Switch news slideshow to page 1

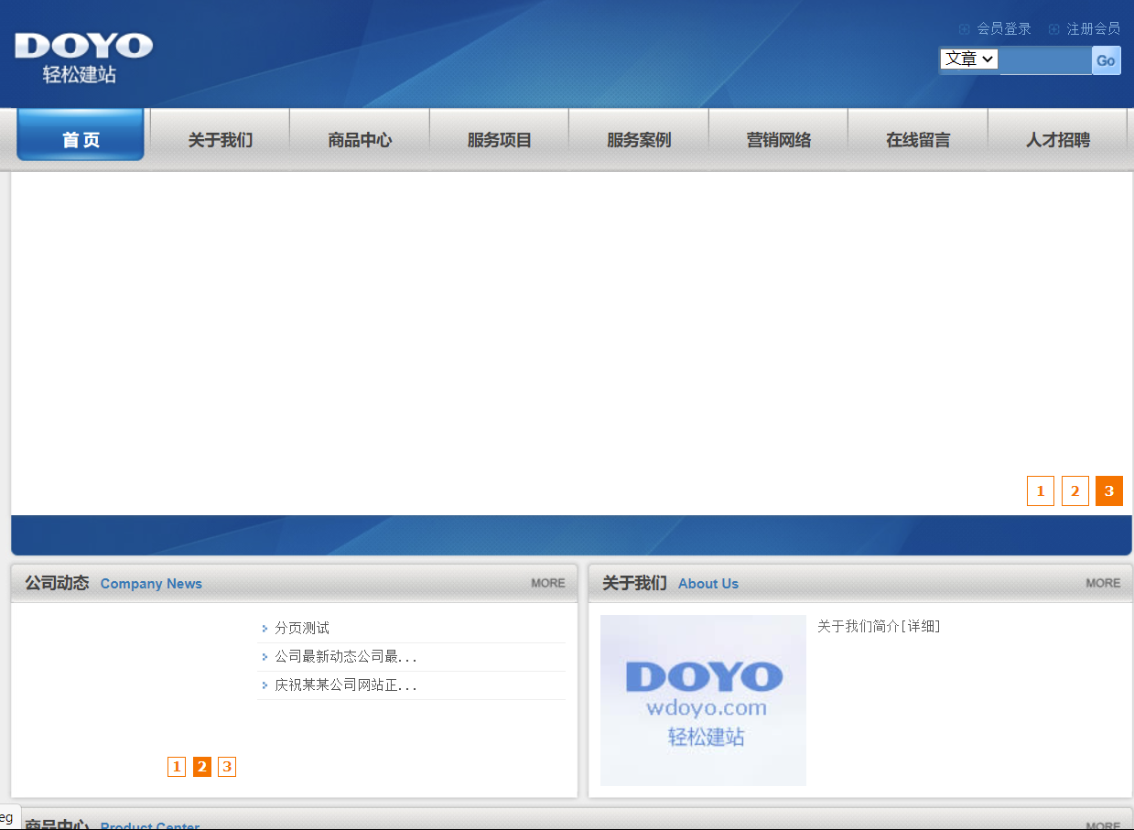(x=177, y=767)
